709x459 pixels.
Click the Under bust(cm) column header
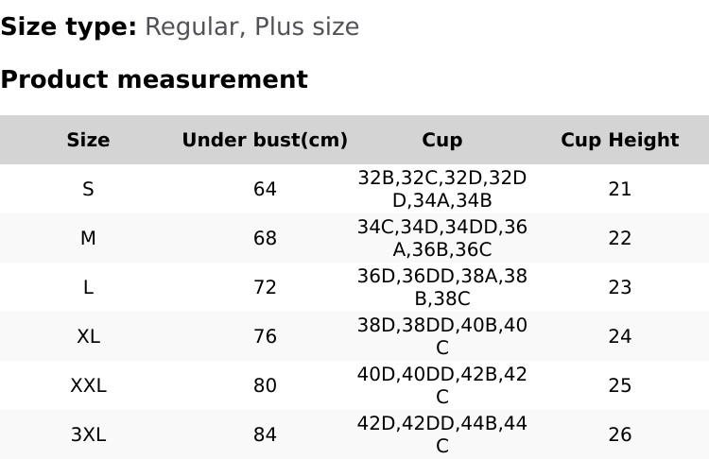click(265, 140)
